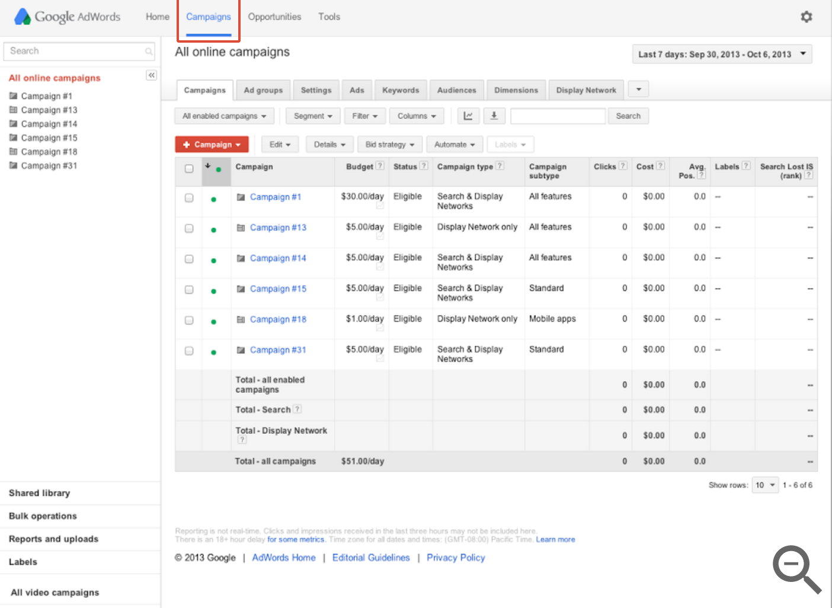Click green status dot for Campaign #31
Image resolution: width=832 pixels, height=608 pixels.
[x=213, y=352]
